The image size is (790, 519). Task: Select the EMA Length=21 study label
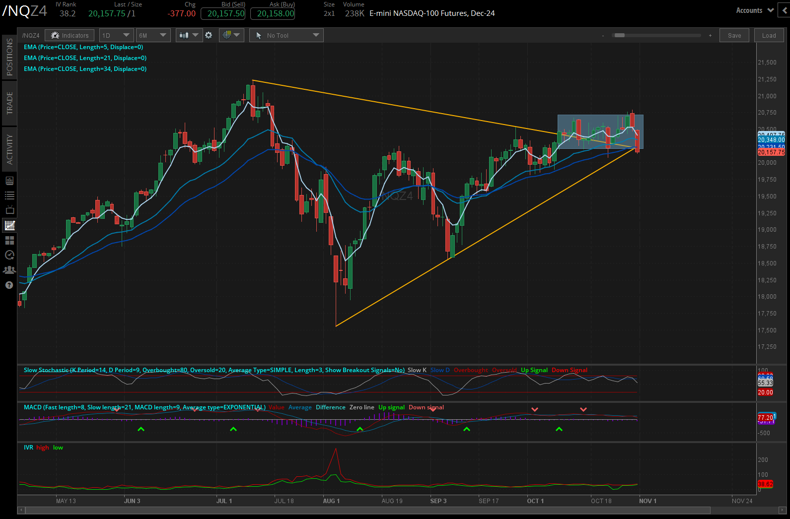point(85,58)
